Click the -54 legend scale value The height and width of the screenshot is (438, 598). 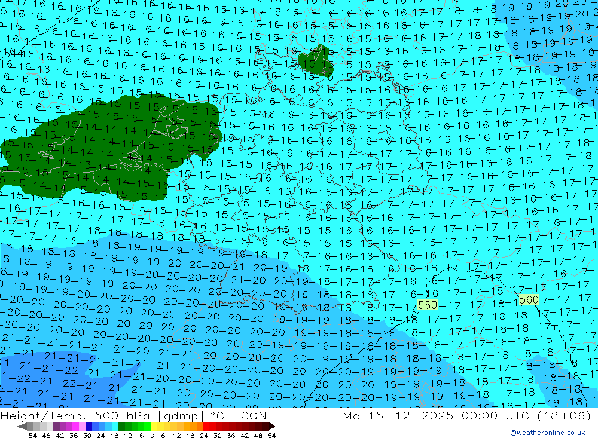pyautogui.click(x=30, y=436)
